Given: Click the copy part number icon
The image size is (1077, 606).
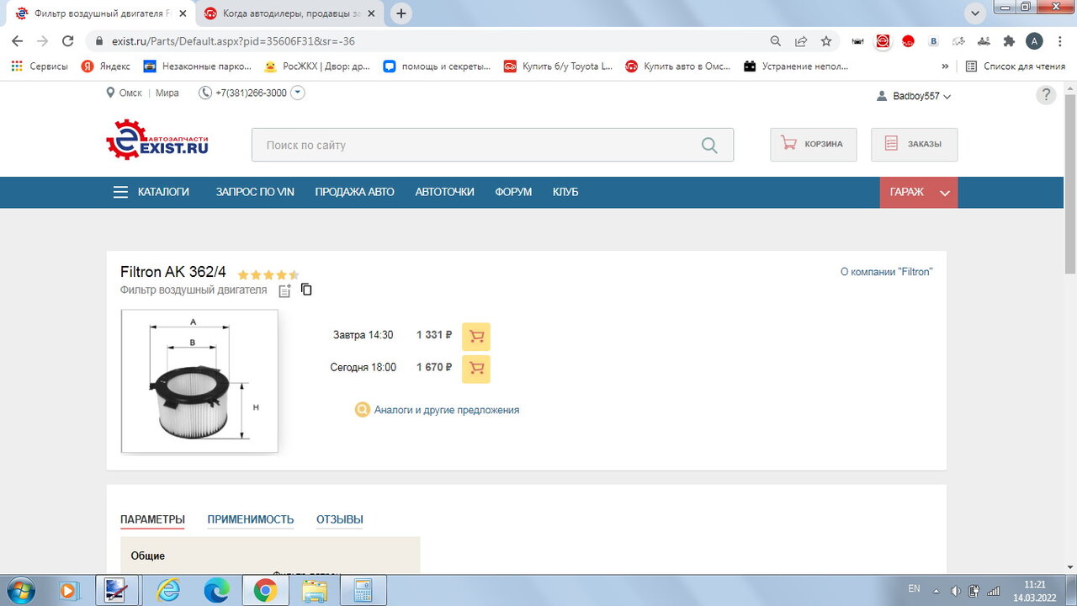Looking at the screenshot, I should [306, 290].
